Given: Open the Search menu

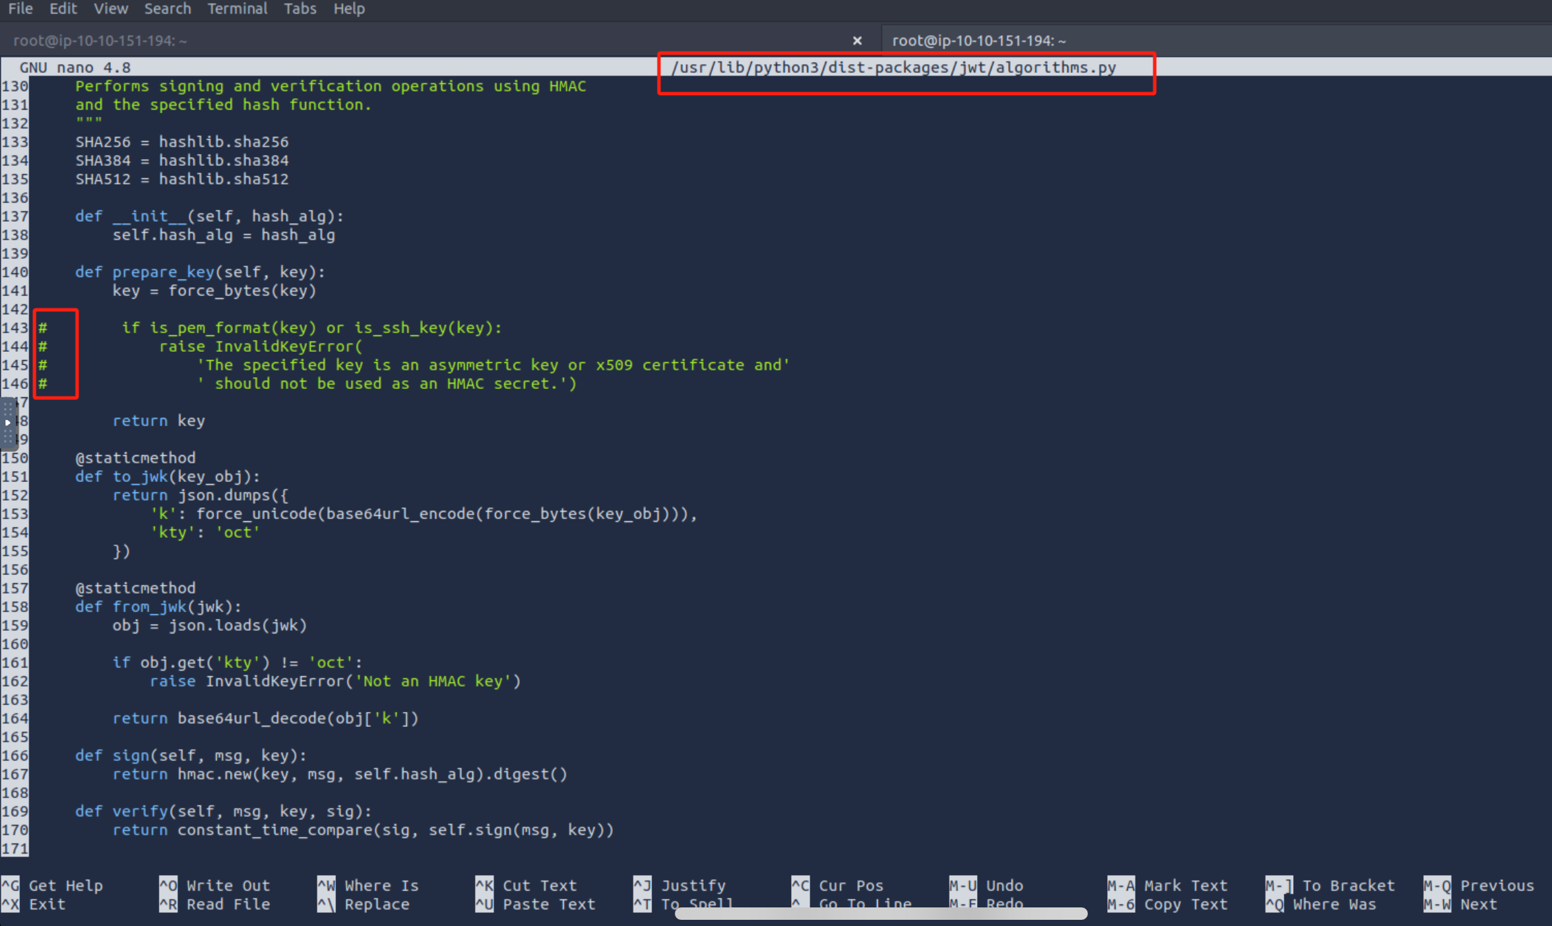Looking at the screenshot, I should 167,9.
